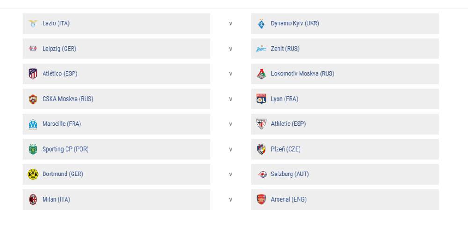
Task: Click the Athletic Bilbao crest icon
Action: click(x=262, y=124)
